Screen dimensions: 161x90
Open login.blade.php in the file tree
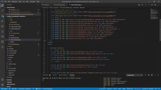(x=15, y=24)
